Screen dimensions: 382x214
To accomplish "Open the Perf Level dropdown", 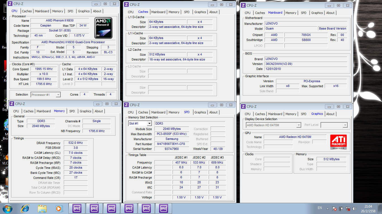I will (x=334, y=125).
